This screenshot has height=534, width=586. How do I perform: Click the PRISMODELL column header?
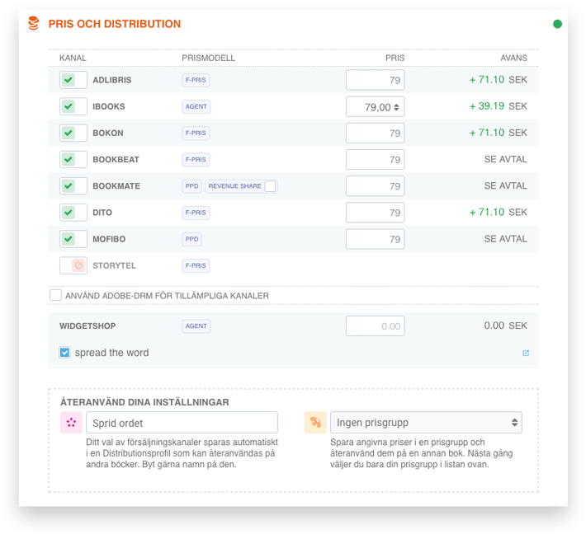coord(209,58)
